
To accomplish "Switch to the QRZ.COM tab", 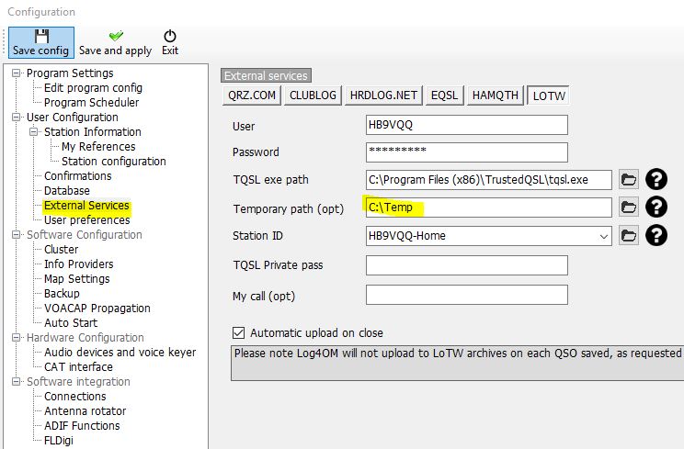I will tap(252, 95).
